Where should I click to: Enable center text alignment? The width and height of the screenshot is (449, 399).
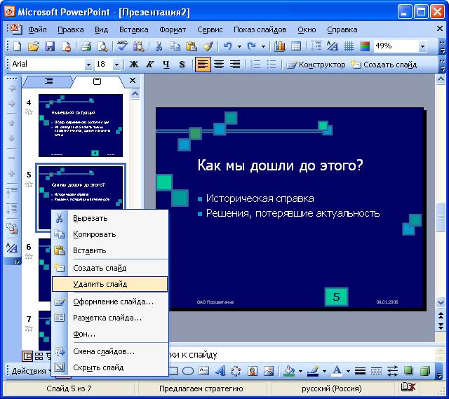point(219,65)
